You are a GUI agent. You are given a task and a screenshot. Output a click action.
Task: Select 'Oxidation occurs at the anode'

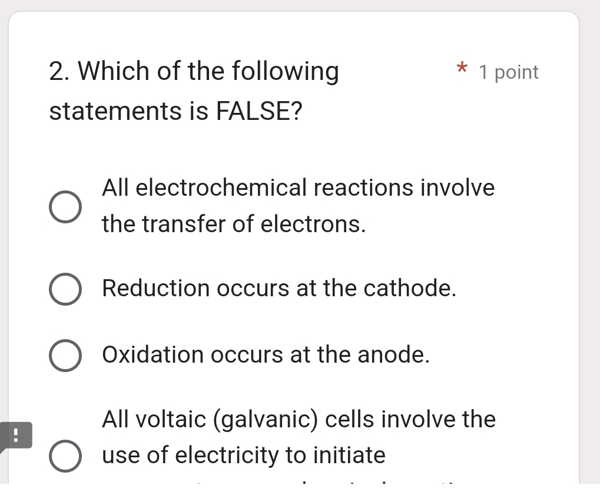point(65,355)
